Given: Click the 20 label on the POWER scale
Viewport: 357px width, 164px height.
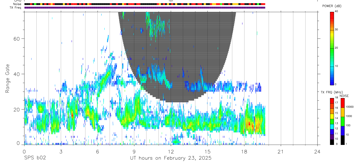Looking at the screenshot, I should tap(336, 48).
